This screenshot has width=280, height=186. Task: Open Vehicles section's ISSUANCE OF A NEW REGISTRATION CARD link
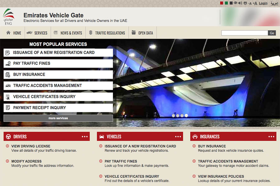[x=140, y=146]
